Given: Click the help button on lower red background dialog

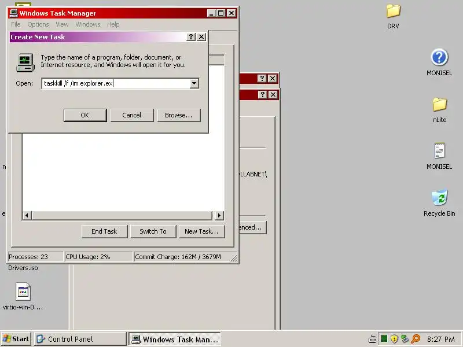Looking at the screenshot, I should (263, 95).
